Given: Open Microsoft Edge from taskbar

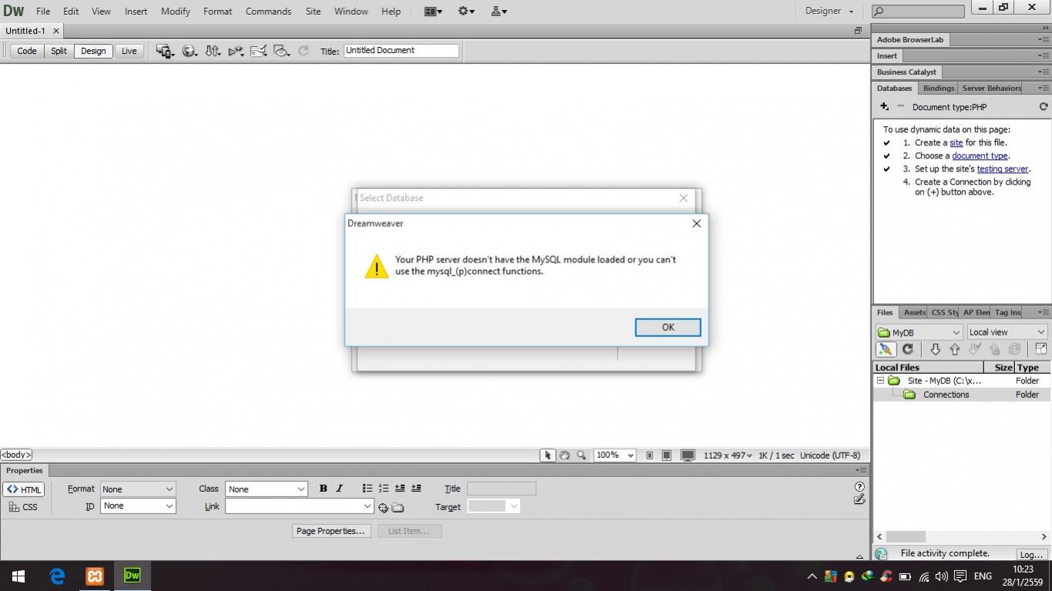Looking at the screenshot, I should pyautogui.click(x=57, y=576).
